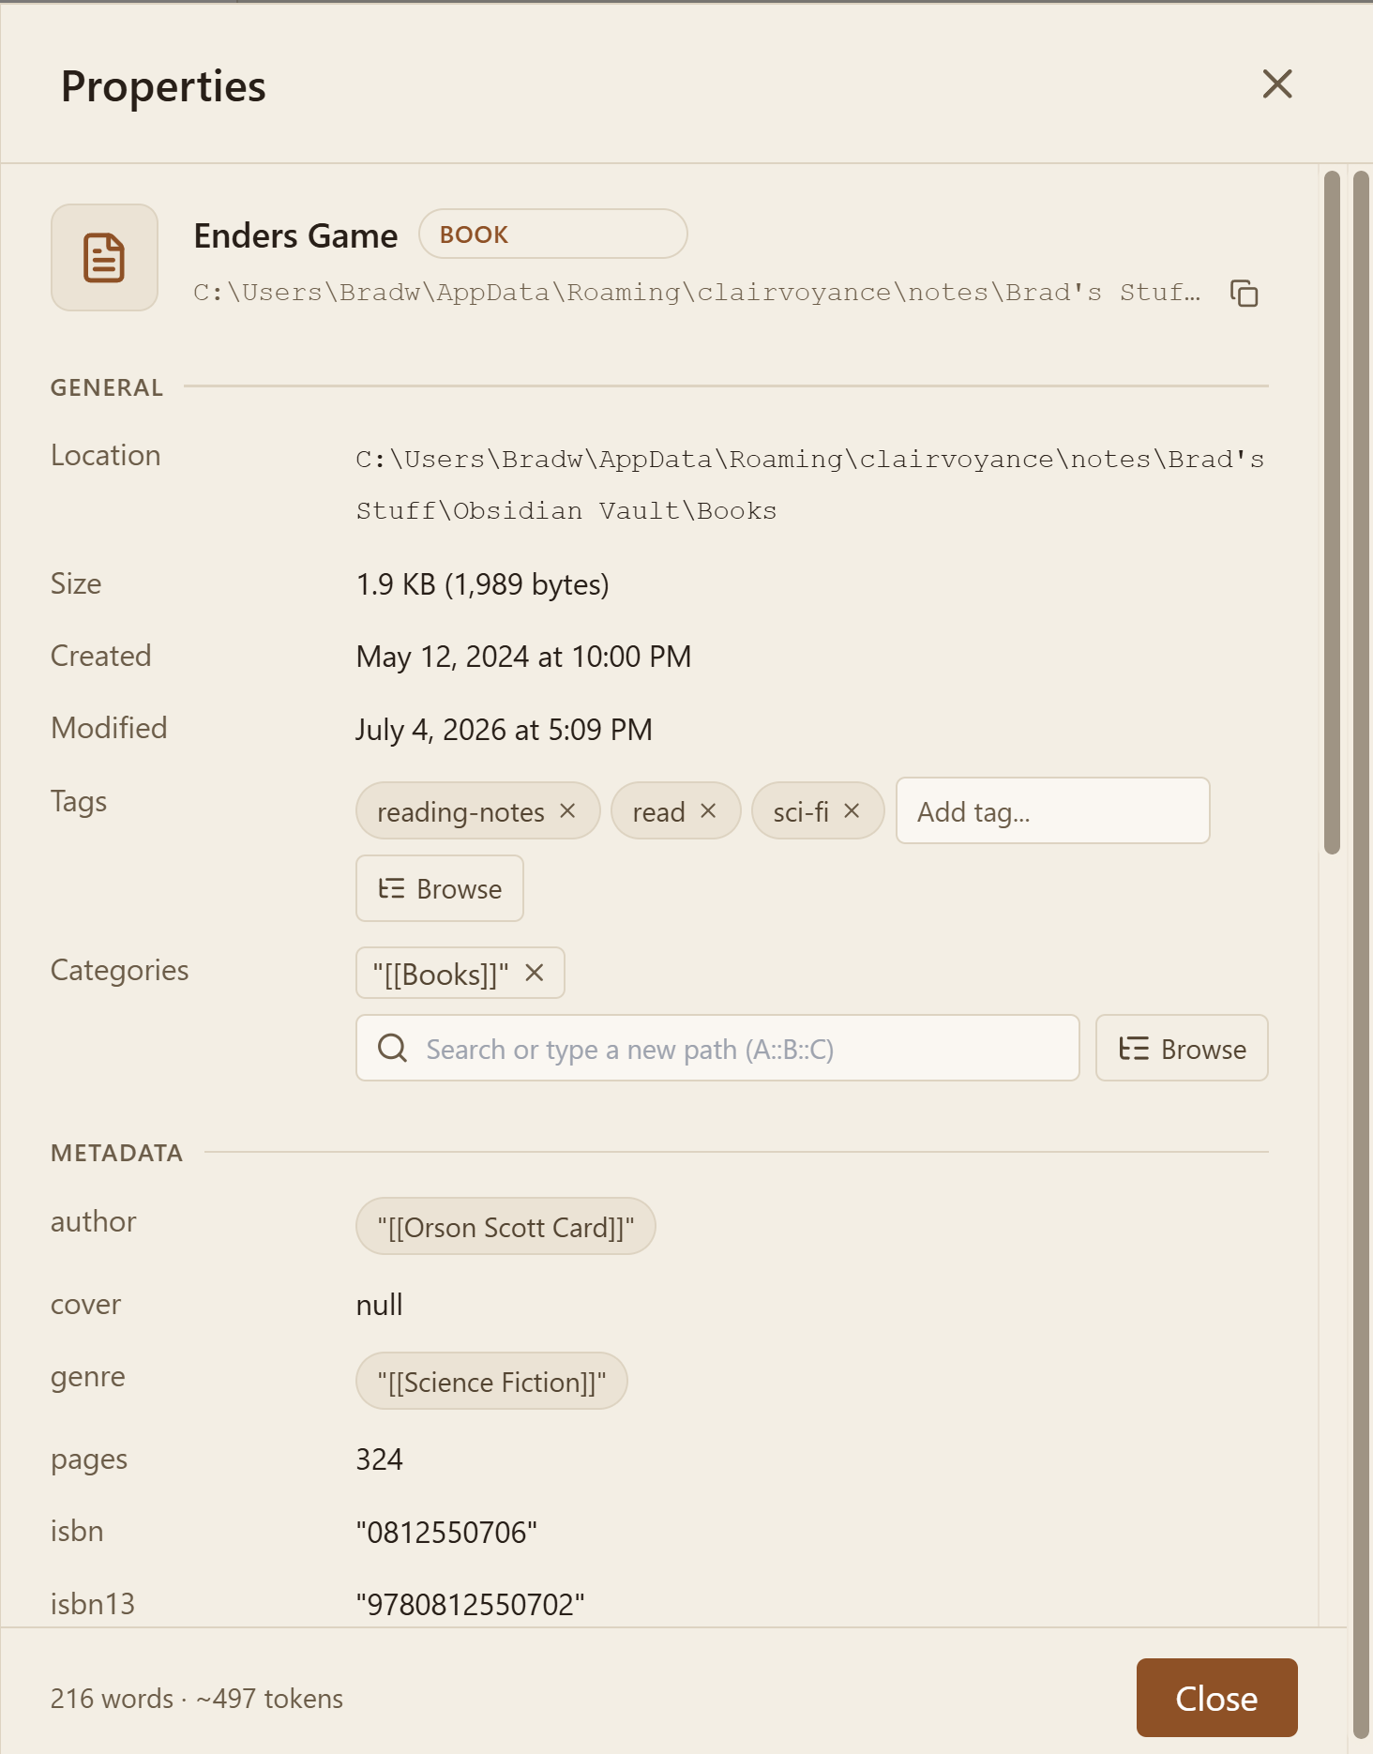Image resolution: width=1373 pixels, height=1754 pixels.
Task: Remove the reading-notes tag
Action: [x=567, y=810]
